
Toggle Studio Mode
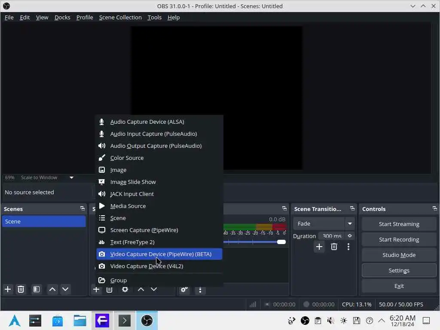399,255
